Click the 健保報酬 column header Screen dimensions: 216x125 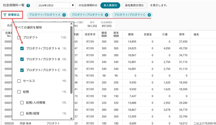[x=104, y=35]
